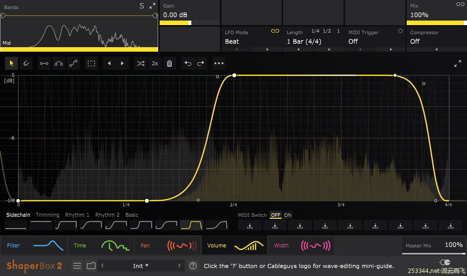The height and width of the screenshot is (276, 467).
Task: Switch to Sidechain preset tab
Action: coord(18,215)
